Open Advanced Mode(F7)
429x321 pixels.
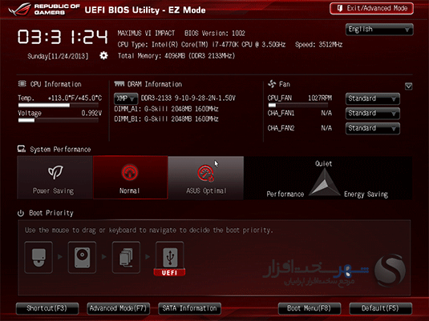[119, 308]
